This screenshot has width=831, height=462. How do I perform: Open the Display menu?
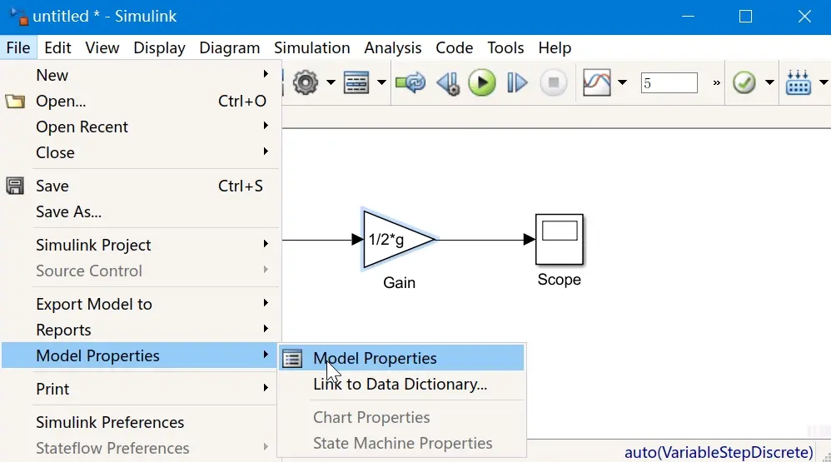[x=159, y=47]
